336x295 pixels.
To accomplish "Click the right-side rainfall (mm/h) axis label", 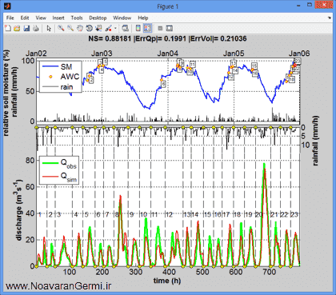I will coord(315,141).
